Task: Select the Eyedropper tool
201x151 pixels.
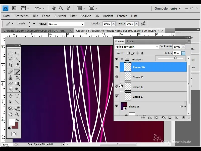Action: pos(17,65)
